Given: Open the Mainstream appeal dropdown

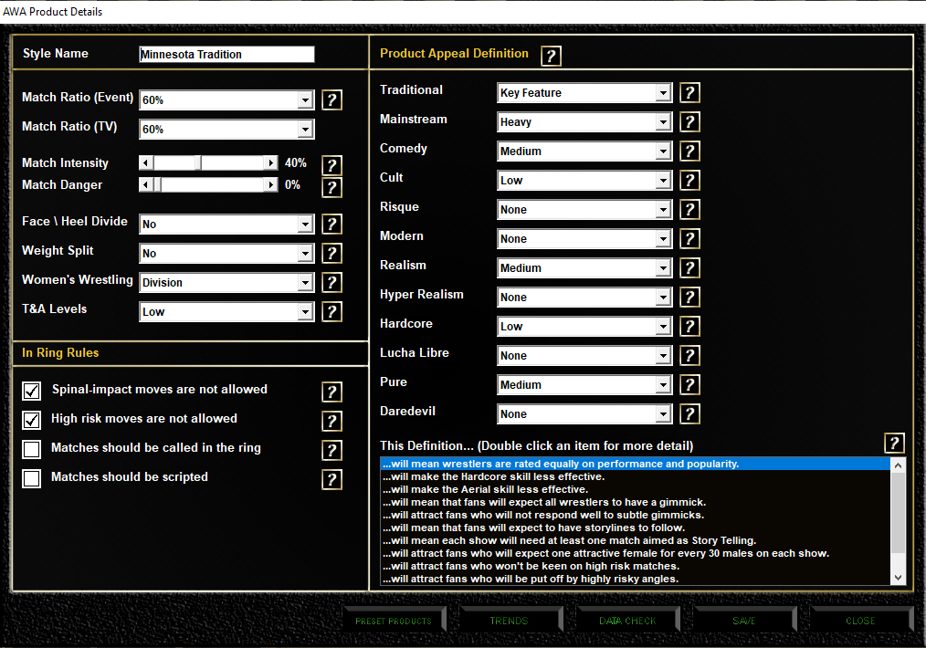Looking at the screenshot, I should coord(663,122).
